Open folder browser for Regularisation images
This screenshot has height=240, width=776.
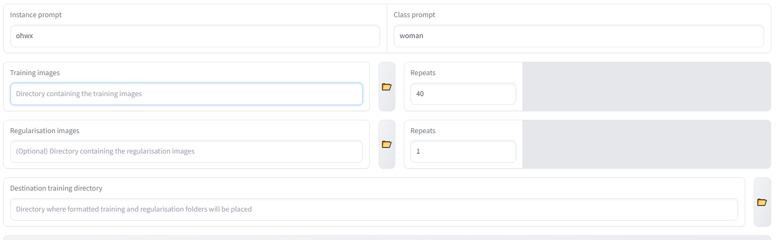pos(387,144)
